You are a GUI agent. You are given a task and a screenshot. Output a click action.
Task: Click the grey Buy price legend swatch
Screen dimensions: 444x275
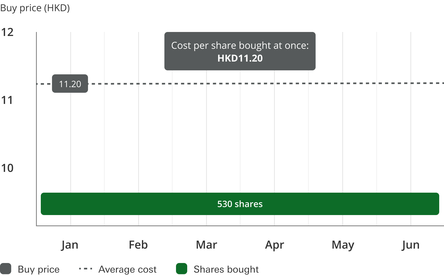(6, 269)
